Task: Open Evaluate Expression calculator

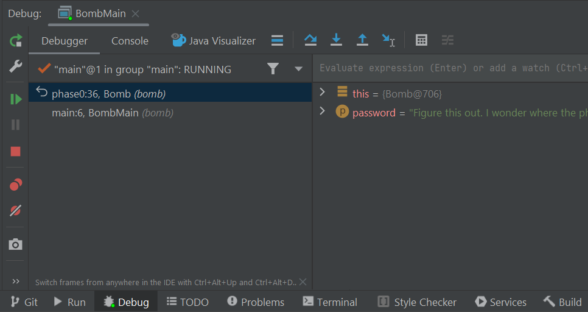Action: pos(421,40)
